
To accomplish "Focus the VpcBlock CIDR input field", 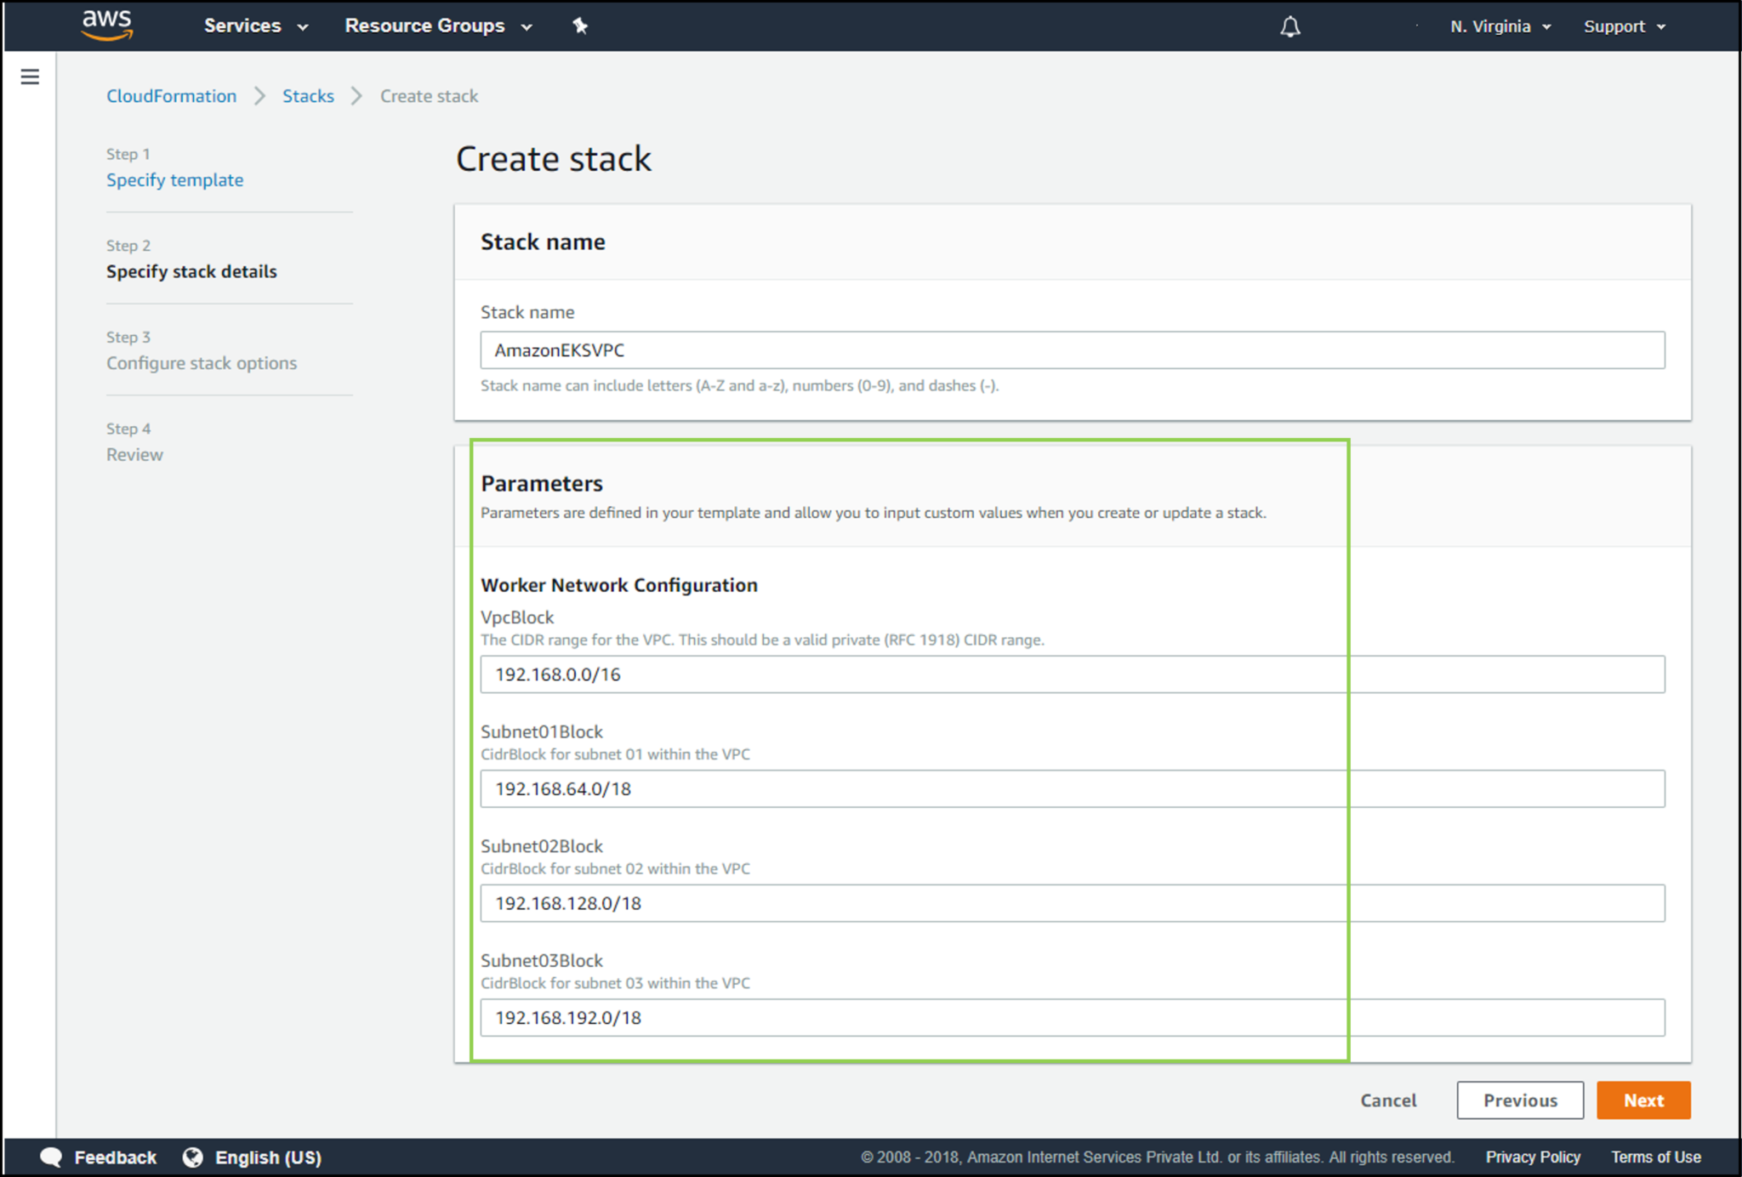I will pos(1072,674).
